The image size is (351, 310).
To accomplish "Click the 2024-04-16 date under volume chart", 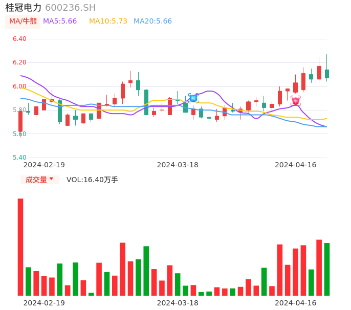I will click(296, 303).
